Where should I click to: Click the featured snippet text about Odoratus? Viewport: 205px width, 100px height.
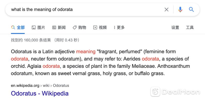tap(100, 63)
